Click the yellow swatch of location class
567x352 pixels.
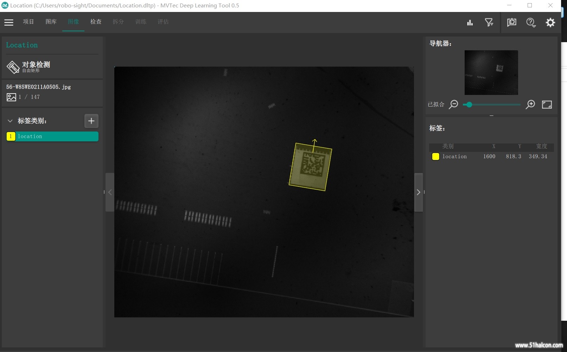(x=11, y=136)
